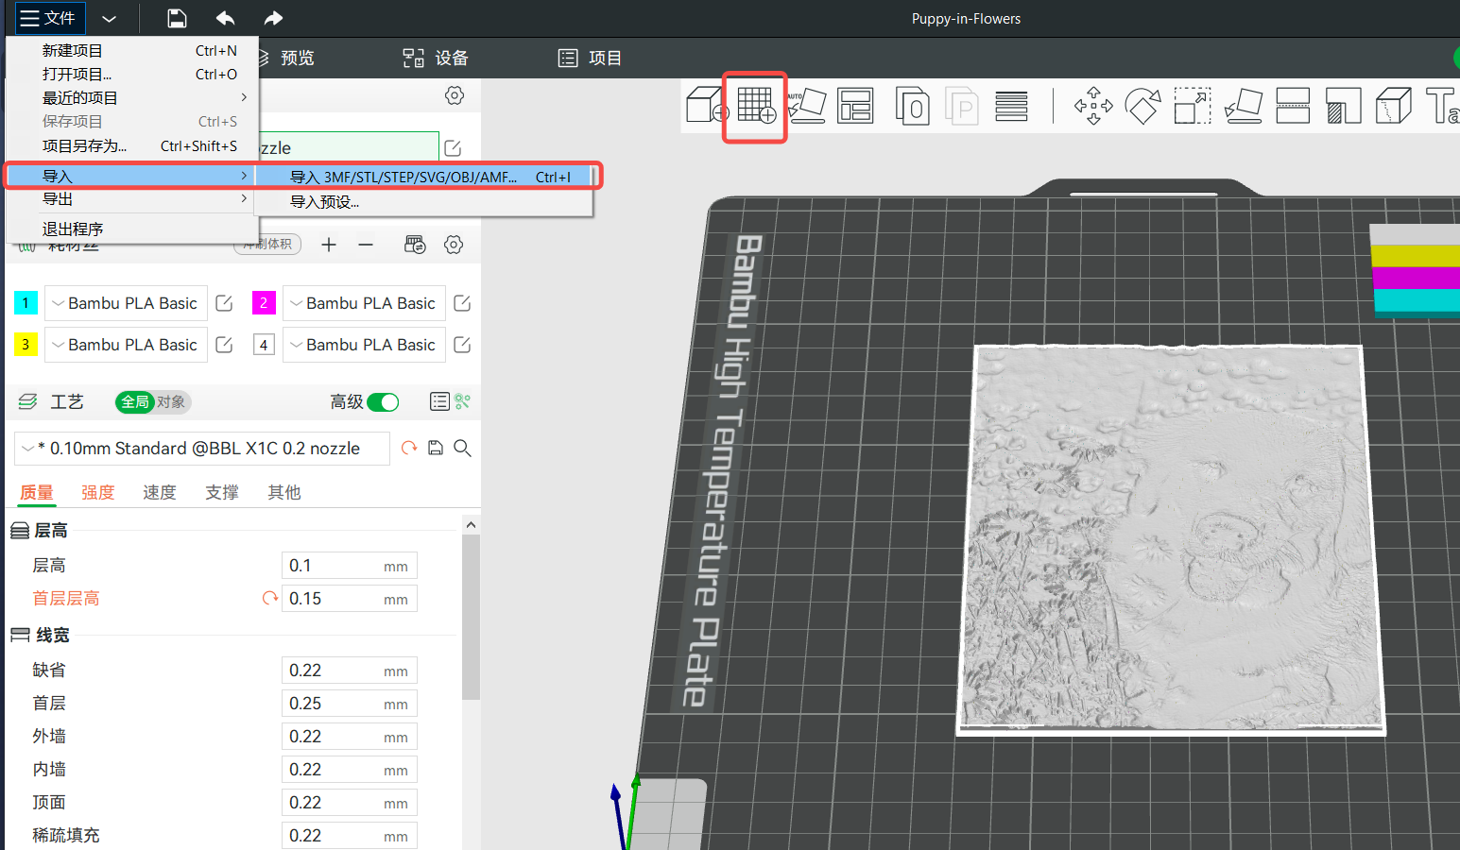The height and width of the screenshot is (850, 1460).
Task: Select the Seam painting cube icon
Action: pos(1393,105)
